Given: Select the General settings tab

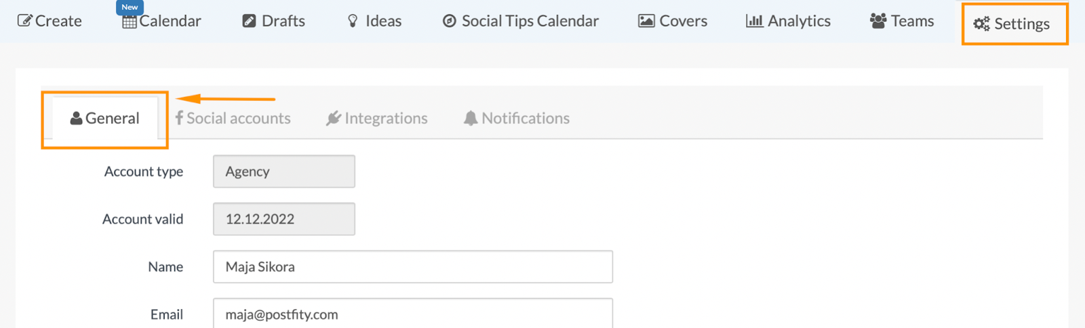Looking at the screenshot, I should (x=105, y=118).
